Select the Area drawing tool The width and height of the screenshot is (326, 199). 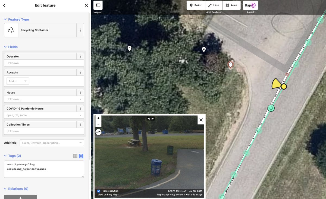231,5
